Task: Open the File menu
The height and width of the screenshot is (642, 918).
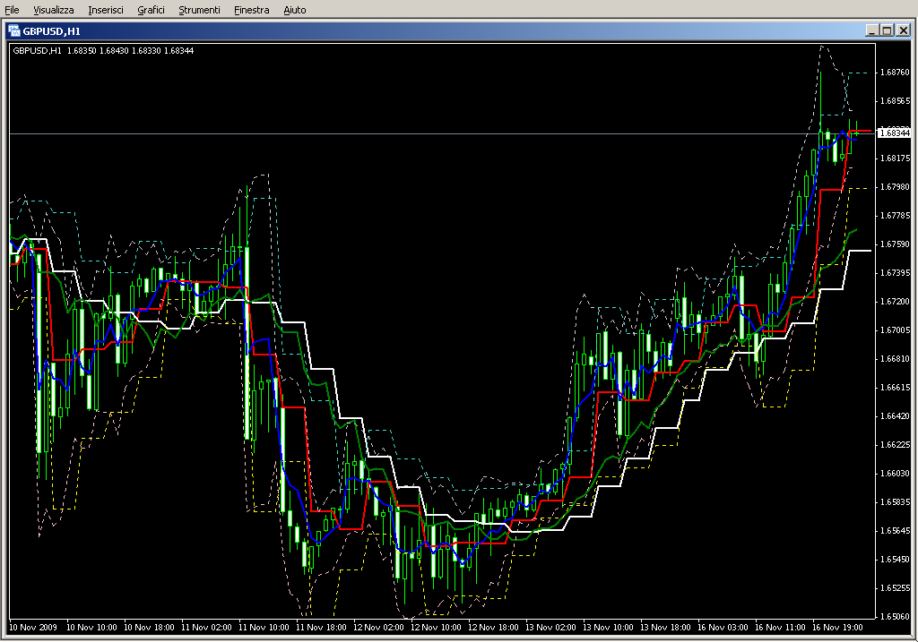Action: (12, 10)
